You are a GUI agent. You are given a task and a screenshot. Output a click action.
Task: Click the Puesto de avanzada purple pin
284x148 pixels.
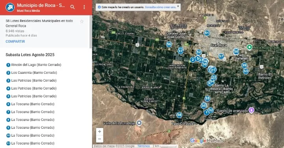pos(251,110)
